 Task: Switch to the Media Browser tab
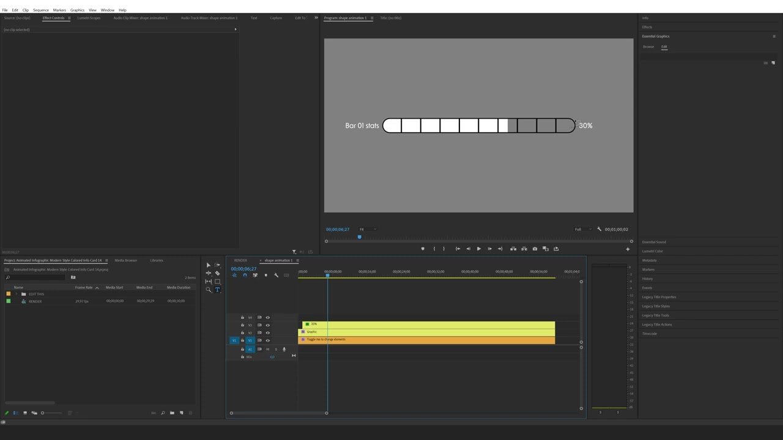click(x=126, y=260)
